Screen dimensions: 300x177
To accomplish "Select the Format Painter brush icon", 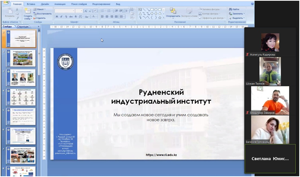I will tap(17, 18).
